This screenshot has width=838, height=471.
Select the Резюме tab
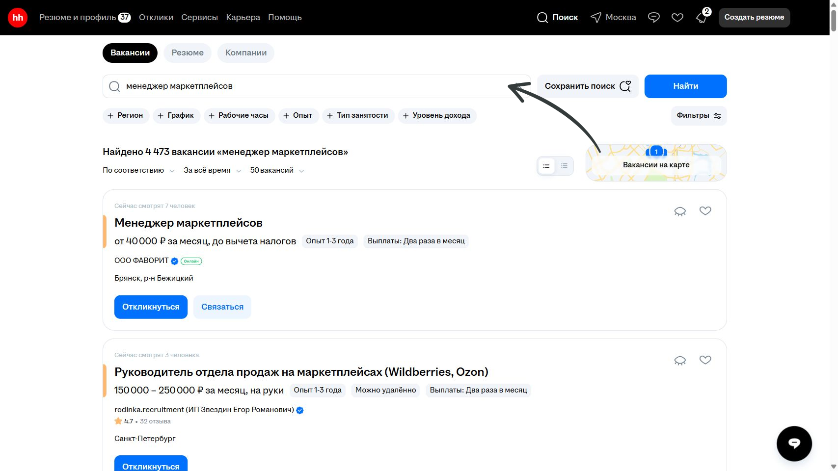(188, 53)
